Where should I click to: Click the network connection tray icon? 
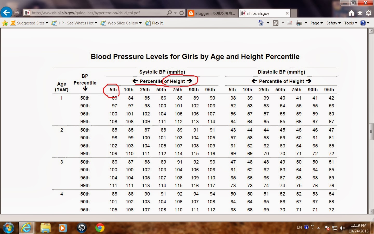pos(335,228)
